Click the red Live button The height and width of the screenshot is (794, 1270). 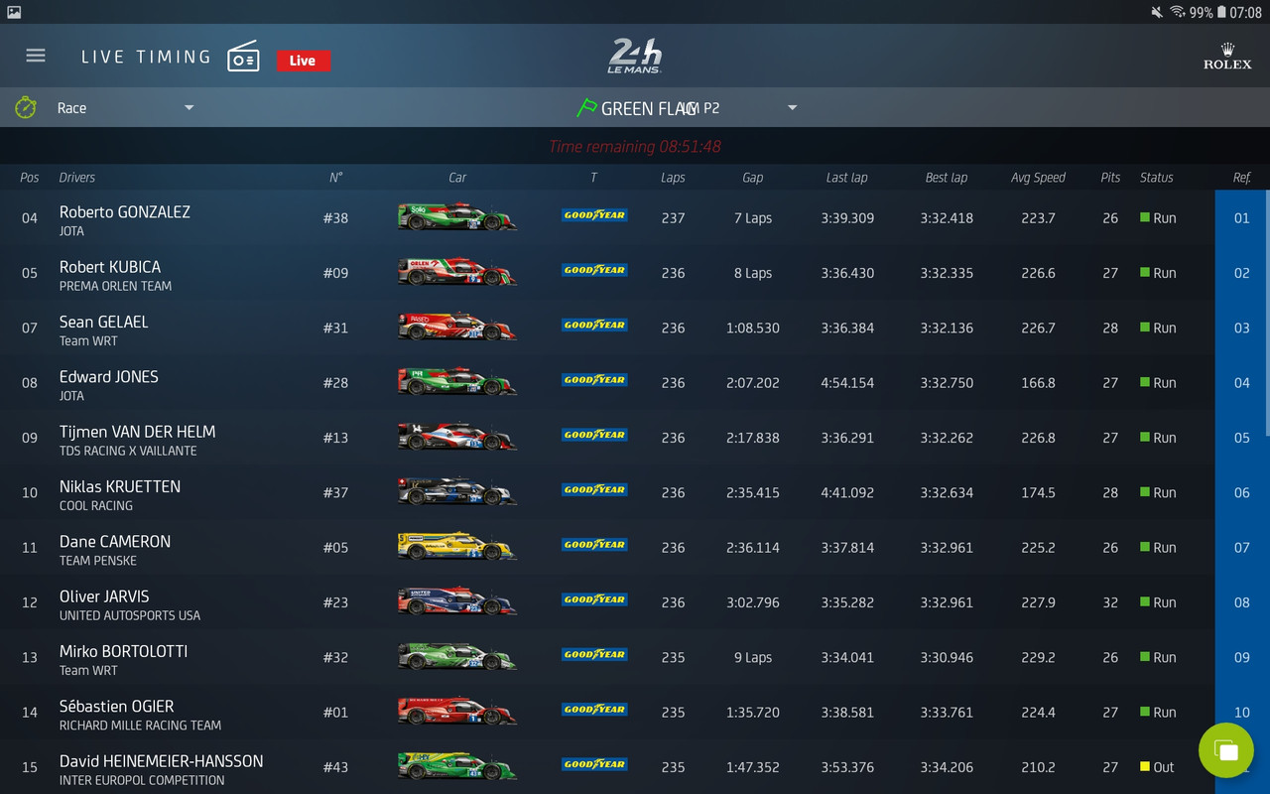click(303, 61)
